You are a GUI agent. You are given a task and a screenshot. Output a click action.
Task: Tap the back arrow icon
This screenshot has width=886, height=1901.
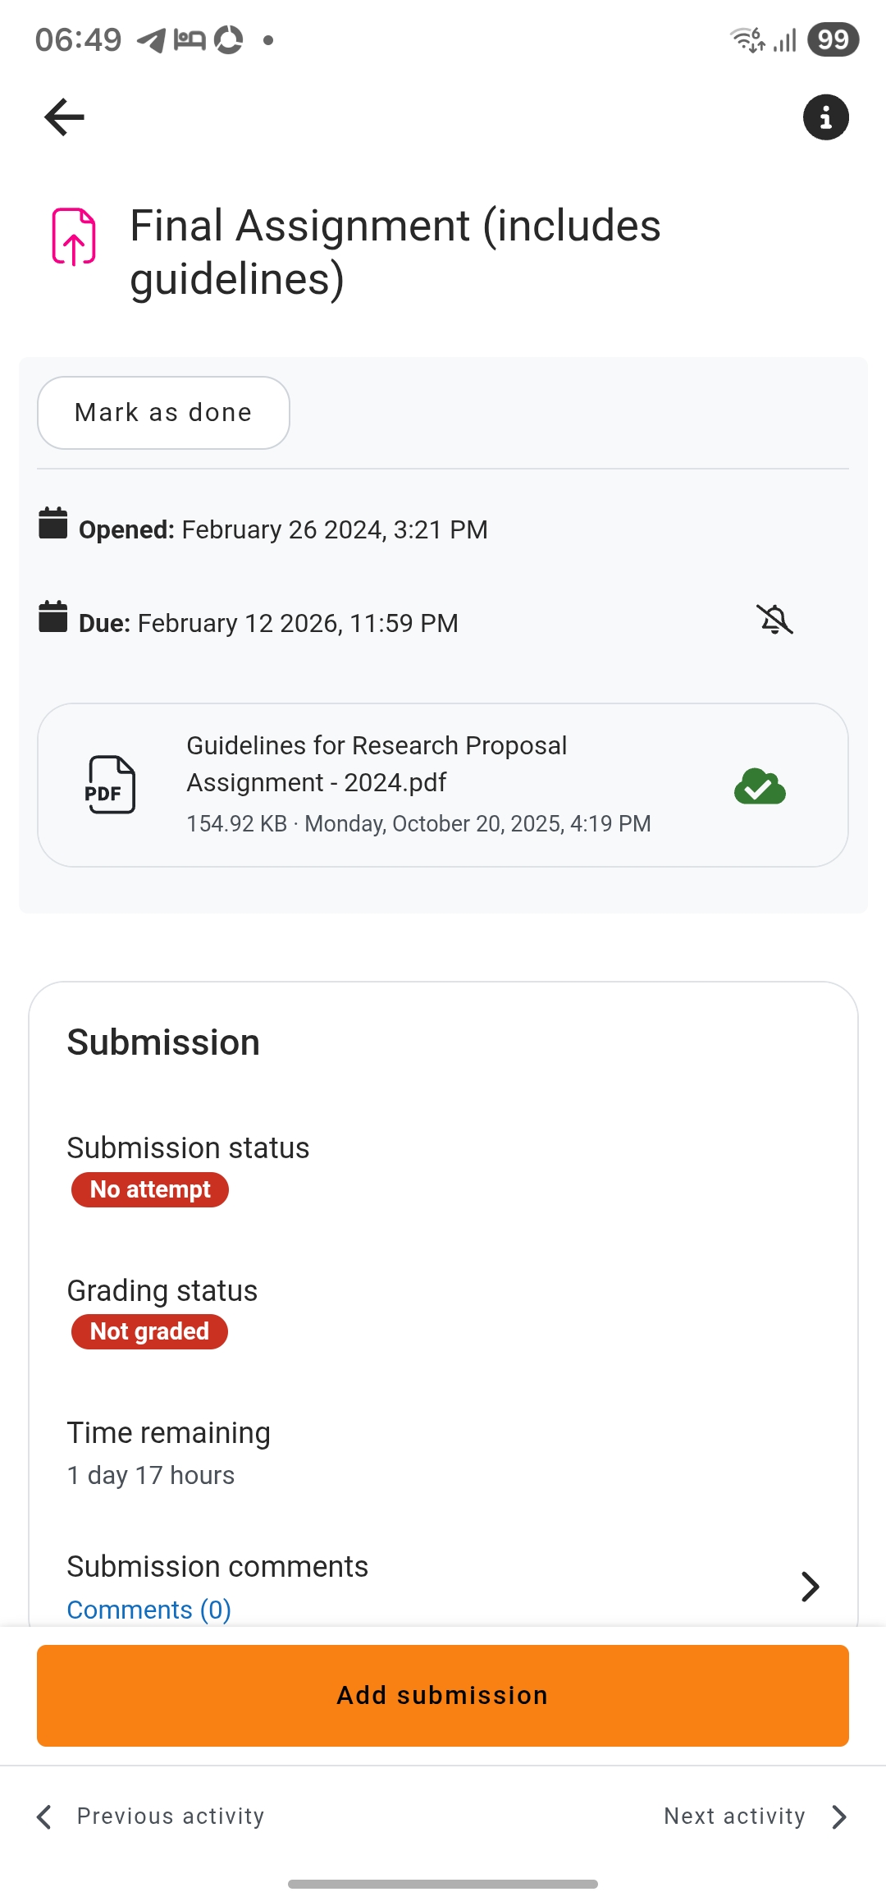(x=64, y=117)
